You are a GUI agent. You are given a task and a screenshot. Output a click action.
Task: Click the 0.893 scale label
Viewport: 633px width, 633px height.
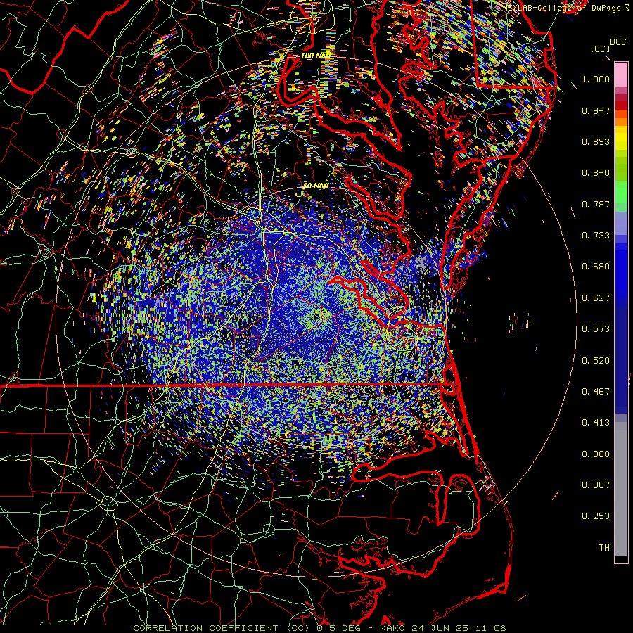click(596, 141)
